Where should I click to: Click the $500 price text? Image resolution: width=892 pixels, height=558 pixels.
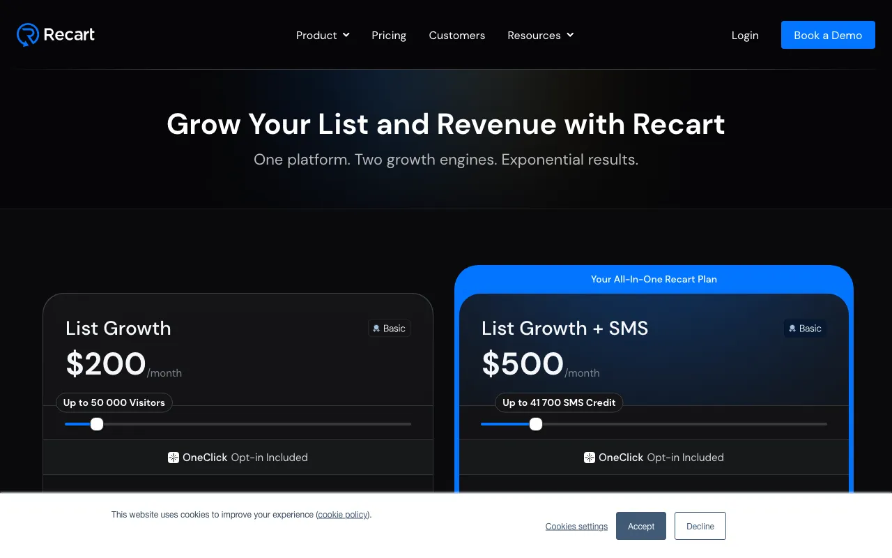(523, 364)
